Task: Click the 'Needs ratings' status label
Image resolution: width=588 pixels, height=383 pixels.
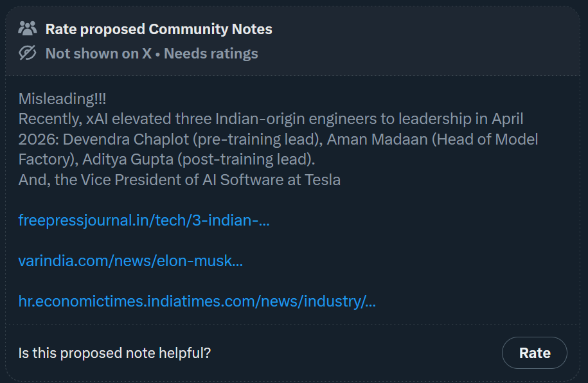Action: [x=211, y=53]
